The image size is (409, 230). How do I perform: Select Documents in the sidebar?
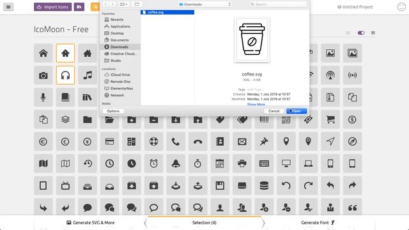pyautogui.click(x=120, y=40)
